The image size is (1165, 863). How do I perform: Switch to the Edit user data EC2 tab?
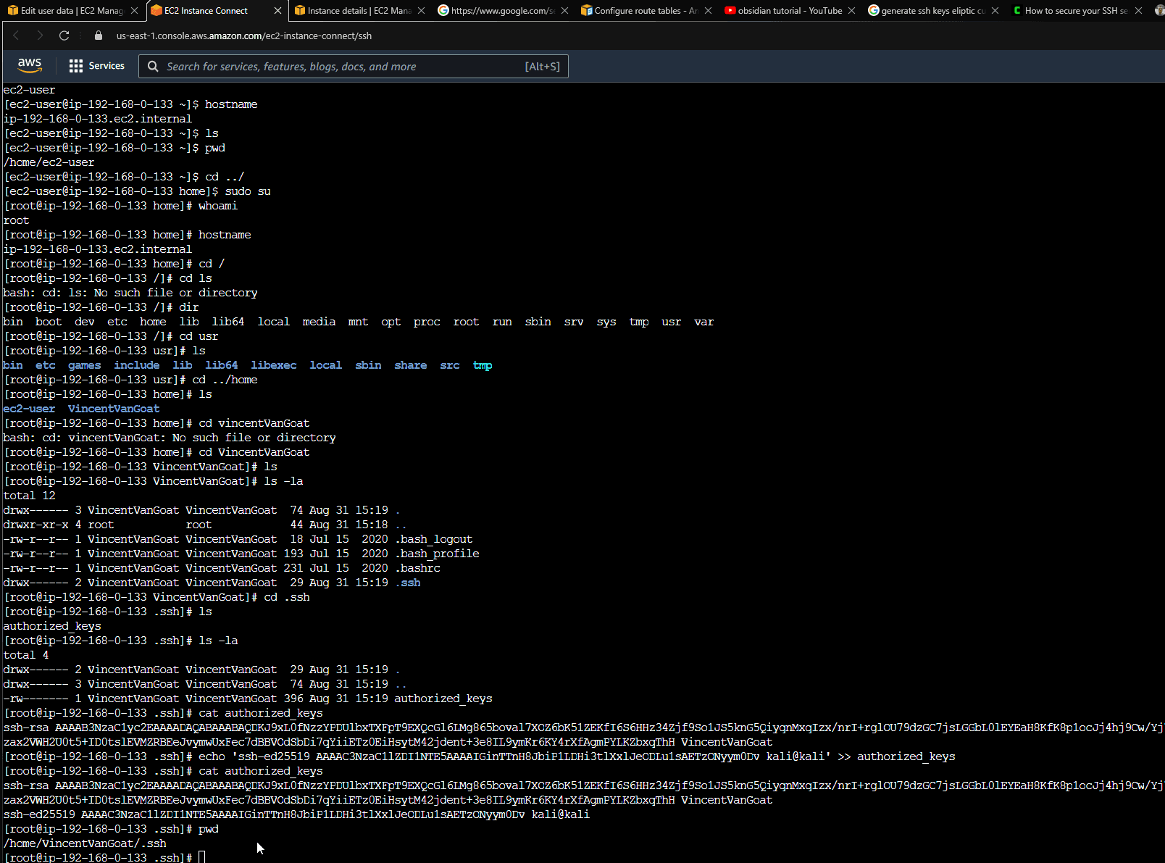(69, 11)
